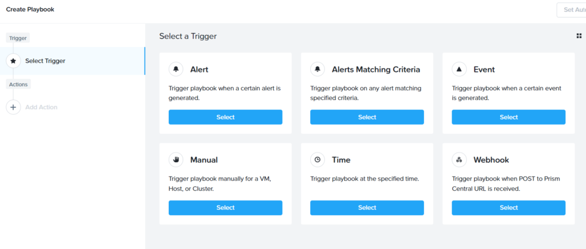Click the bell icon on Alert card
The width and height of the screenshot is (586, 249).
coord(176,69)
